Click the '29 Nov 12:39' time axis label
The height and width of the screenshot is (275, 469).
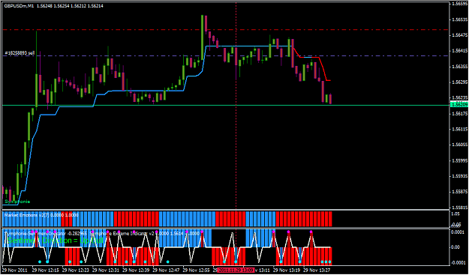coord(136,270)
